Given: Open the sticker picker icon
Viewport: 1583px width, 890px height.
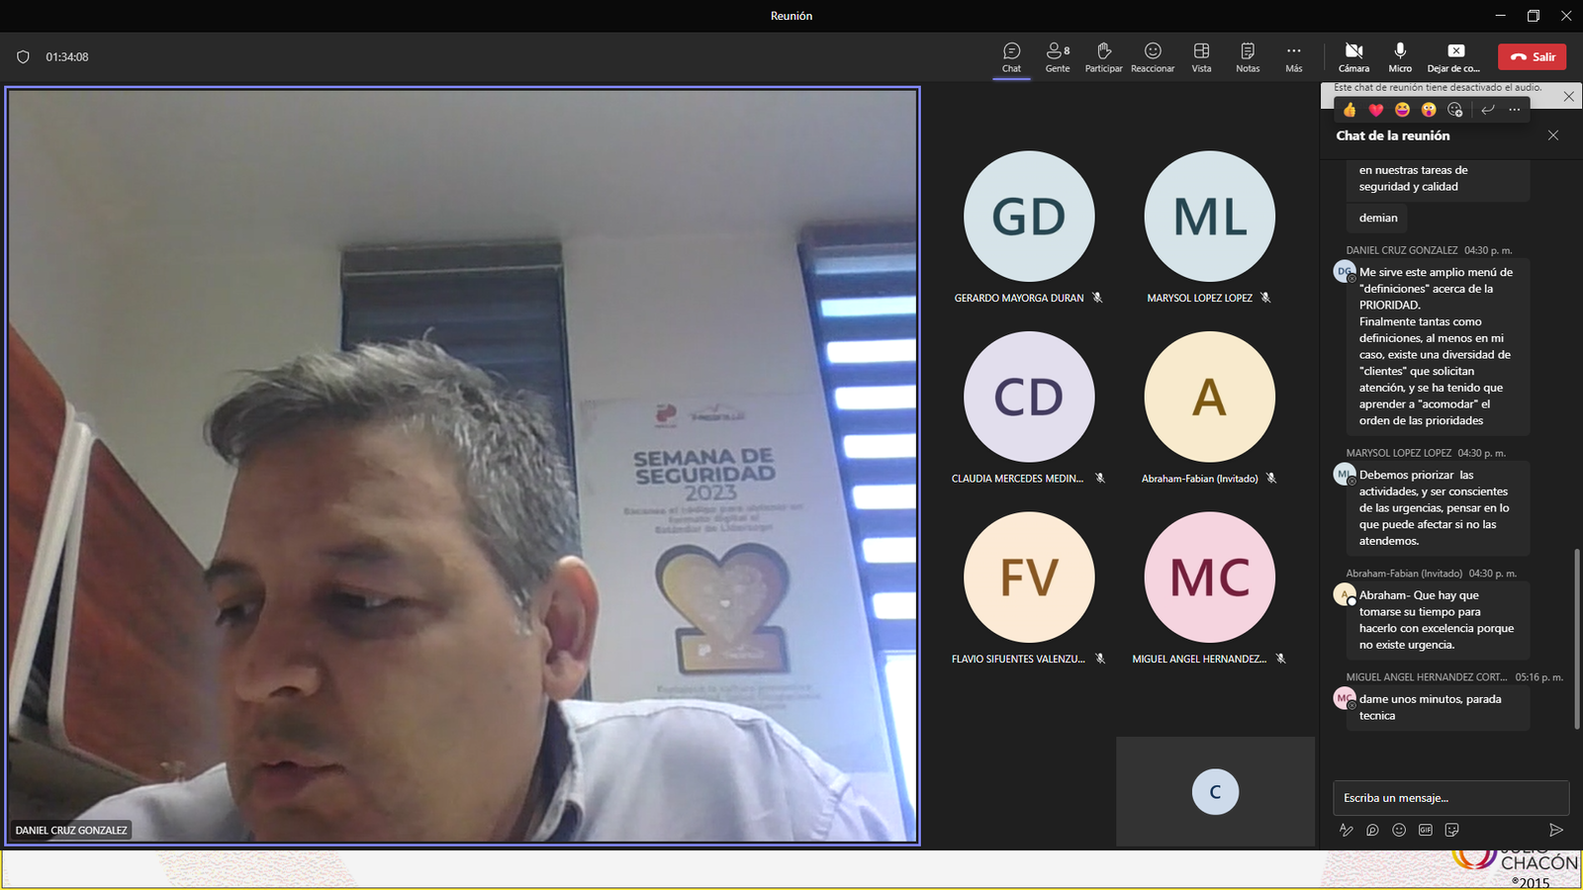Looking at the screenshot, I should click(1451, 831).
